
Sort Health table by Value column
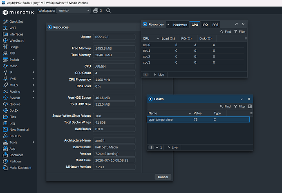(x=202, y=113)
